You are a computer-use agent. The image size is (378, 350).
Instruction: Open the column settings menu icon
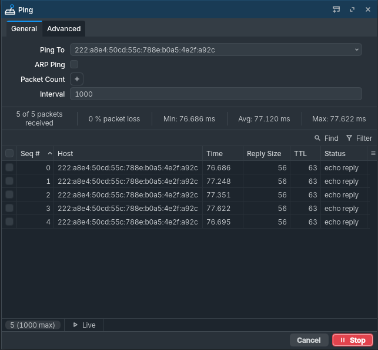coord(373,153)
